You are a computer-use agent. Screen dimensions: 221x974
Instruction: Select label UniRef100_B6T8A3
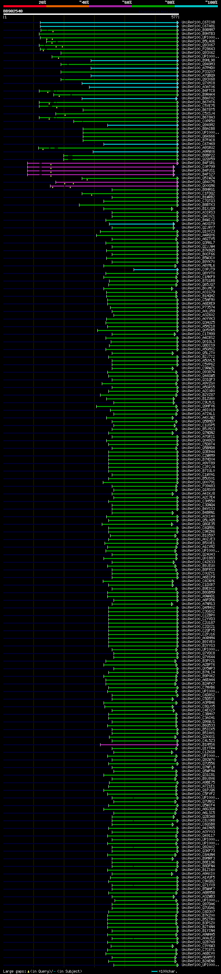point(198,117)
